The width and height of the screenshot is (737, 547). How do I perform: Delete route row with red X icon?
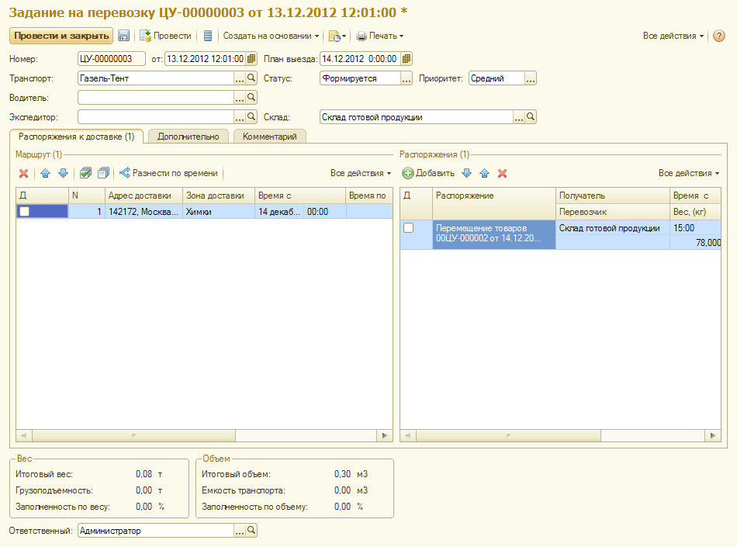23,173
